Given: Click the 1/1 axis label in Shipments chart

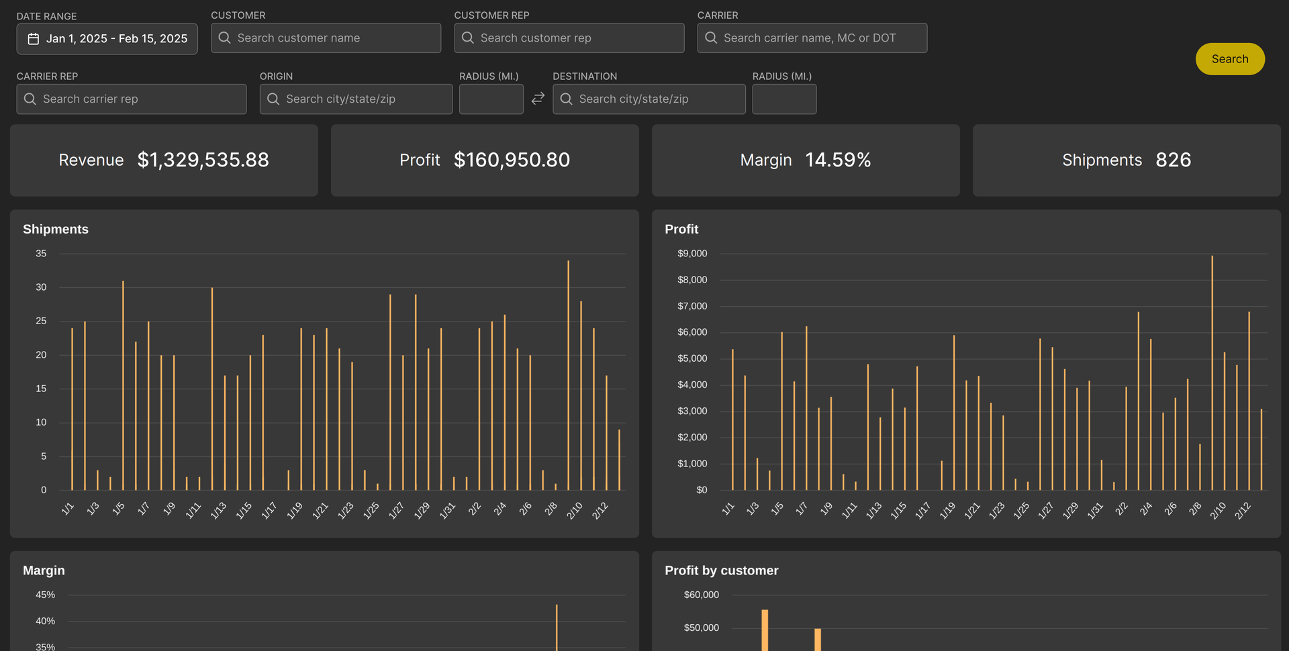Looking at the screenshot, I should tap(68, 509).
